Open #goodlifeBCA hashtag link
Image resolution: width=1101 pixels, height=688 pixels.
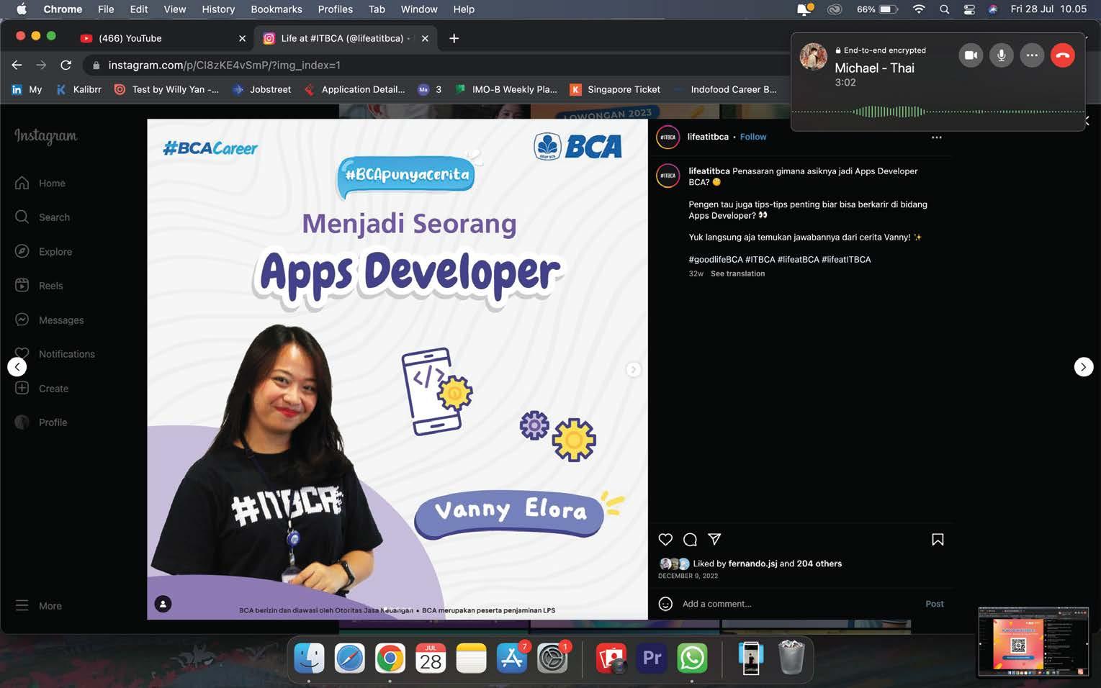point(715,259)
